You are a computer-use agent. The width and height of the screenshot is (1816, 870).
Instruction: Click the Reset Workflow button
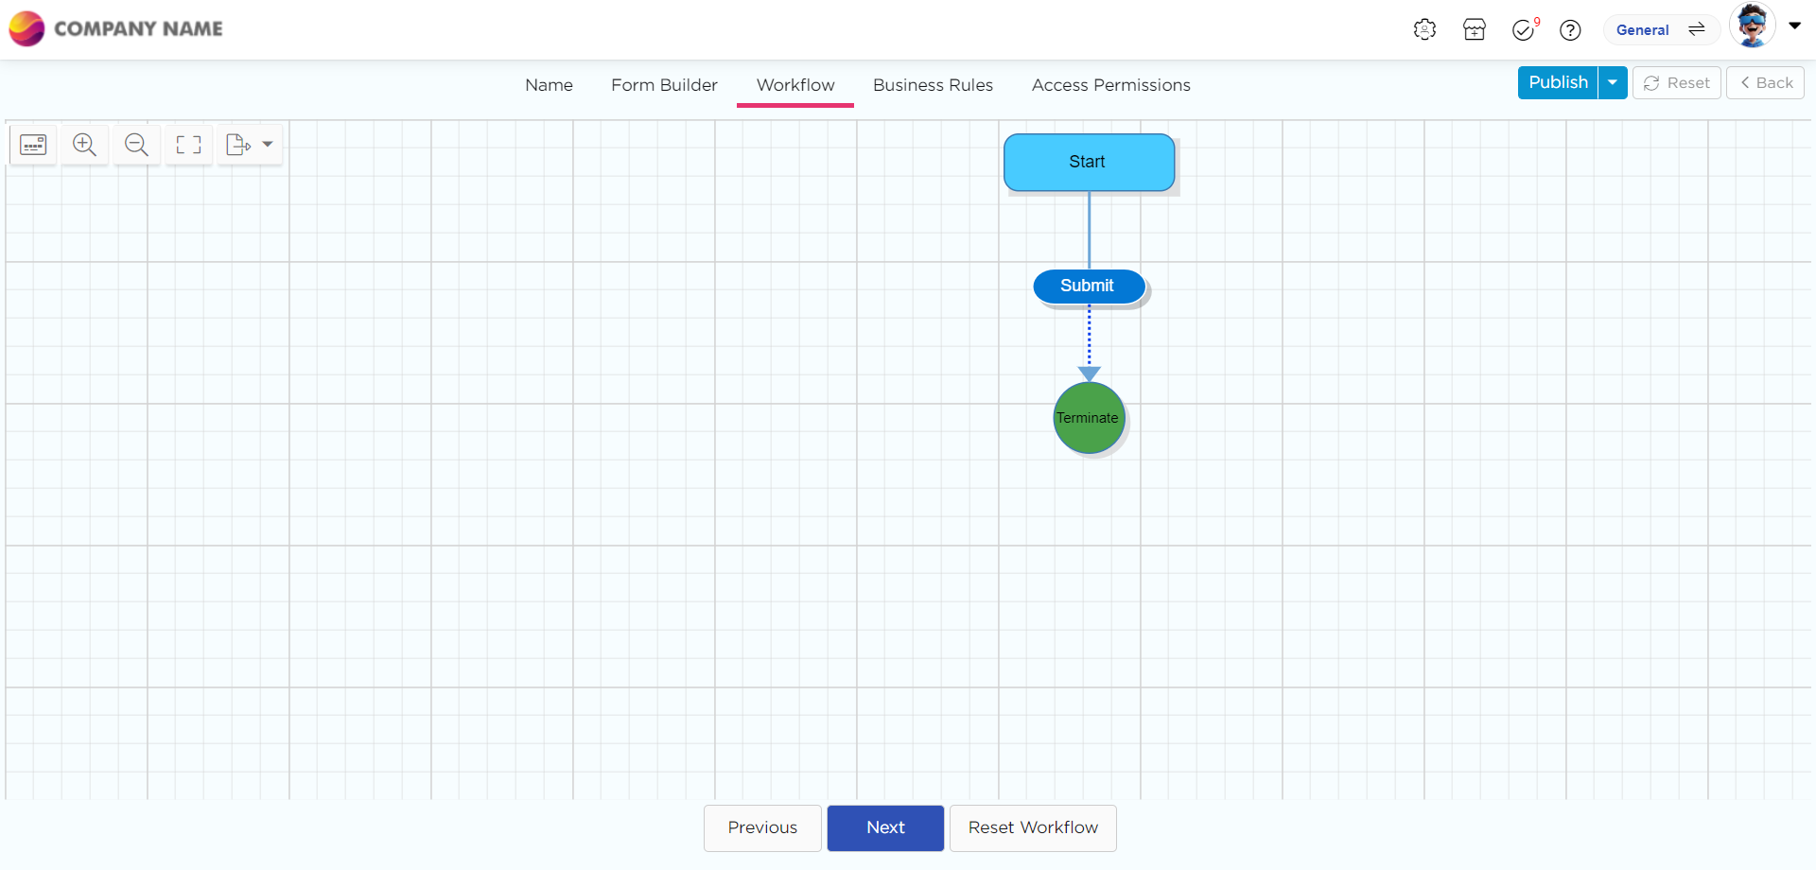(x=1033, y=827)
